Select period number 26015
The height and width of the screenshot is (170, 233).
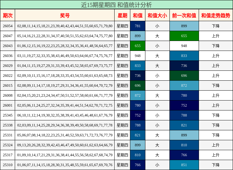click(8, 85)
